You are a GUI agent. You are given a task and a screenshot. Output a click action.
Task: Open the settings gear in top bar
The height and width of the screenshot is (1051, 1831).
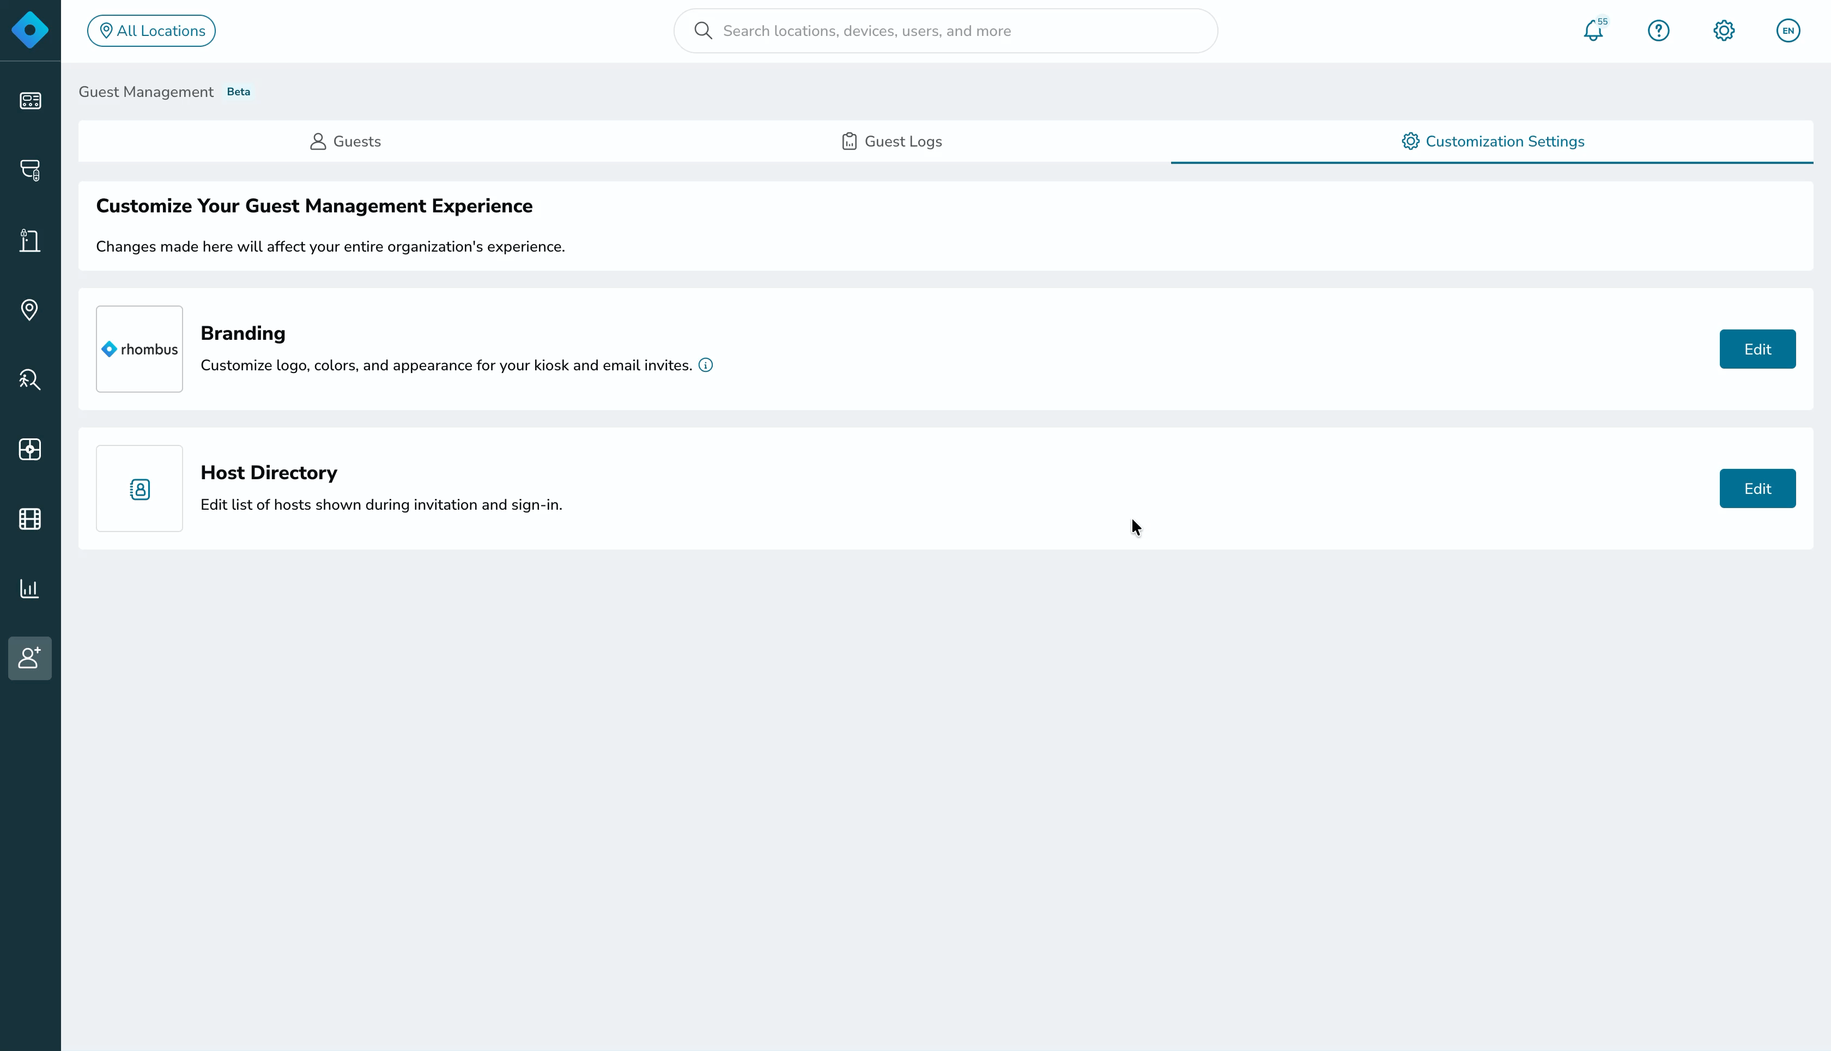coord(1724,31)
